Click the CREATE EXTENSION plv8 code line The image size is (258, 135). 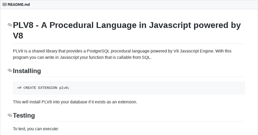pyautogui.click(x=43, y=88)
